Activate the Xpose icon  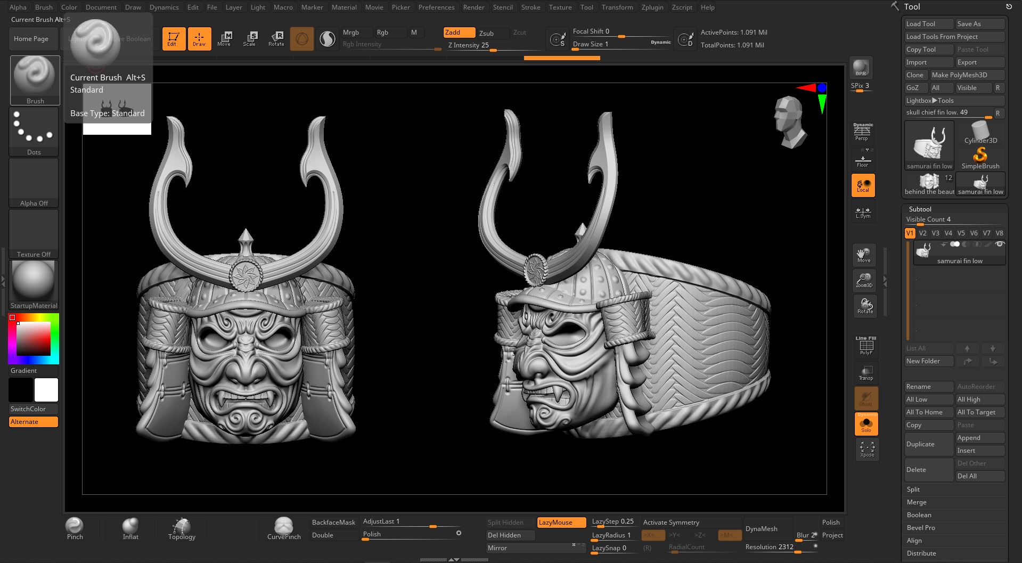click(866, 449)
